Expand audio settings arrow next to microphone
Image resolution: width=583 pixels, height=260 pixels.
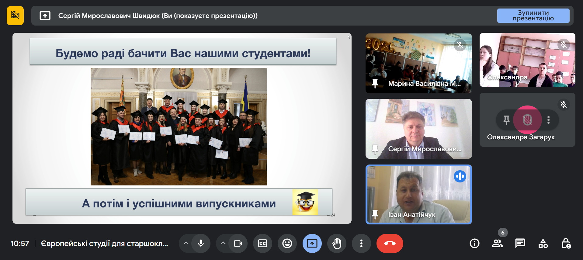[x=186, y=243]
